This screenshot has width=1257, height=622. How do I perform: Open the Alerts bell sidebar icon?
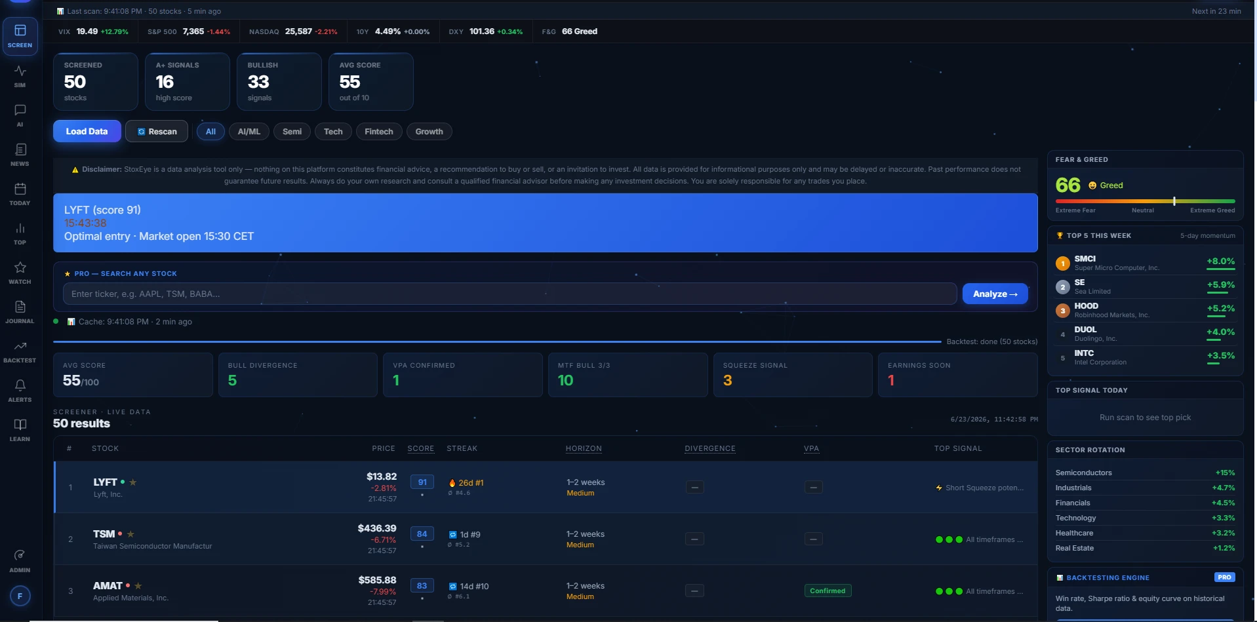20,391
